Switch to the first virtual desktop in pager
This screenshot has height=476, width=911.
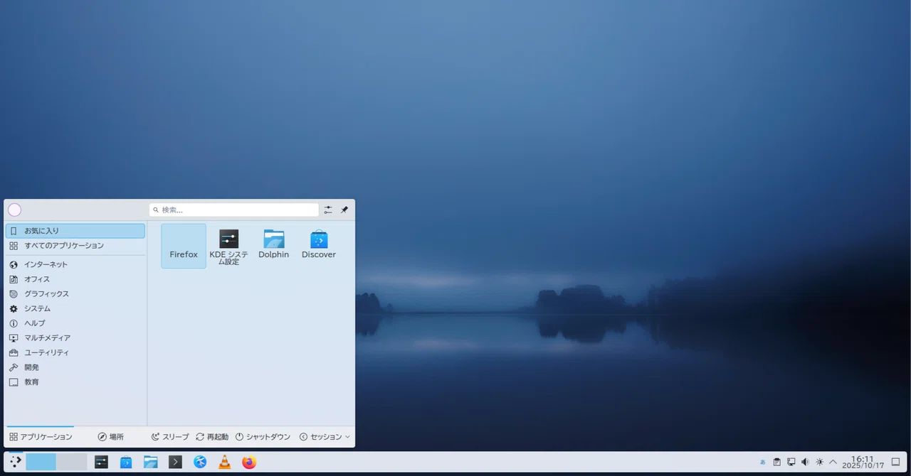[x=41, y=462]
